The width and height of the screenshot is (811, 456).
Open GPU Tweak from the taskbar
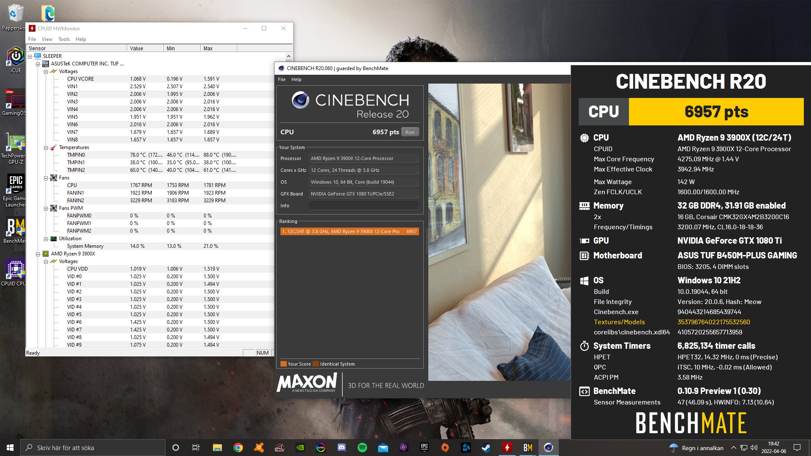(x=279, y=448)
